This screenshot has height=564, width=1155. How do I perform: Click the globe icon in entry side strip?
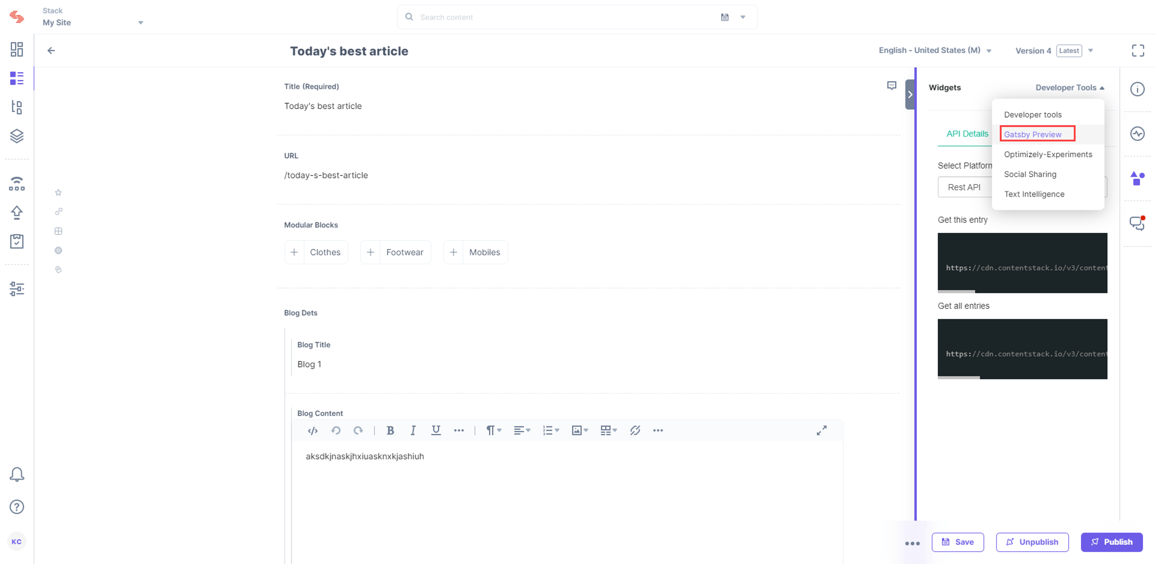(58, 250)
